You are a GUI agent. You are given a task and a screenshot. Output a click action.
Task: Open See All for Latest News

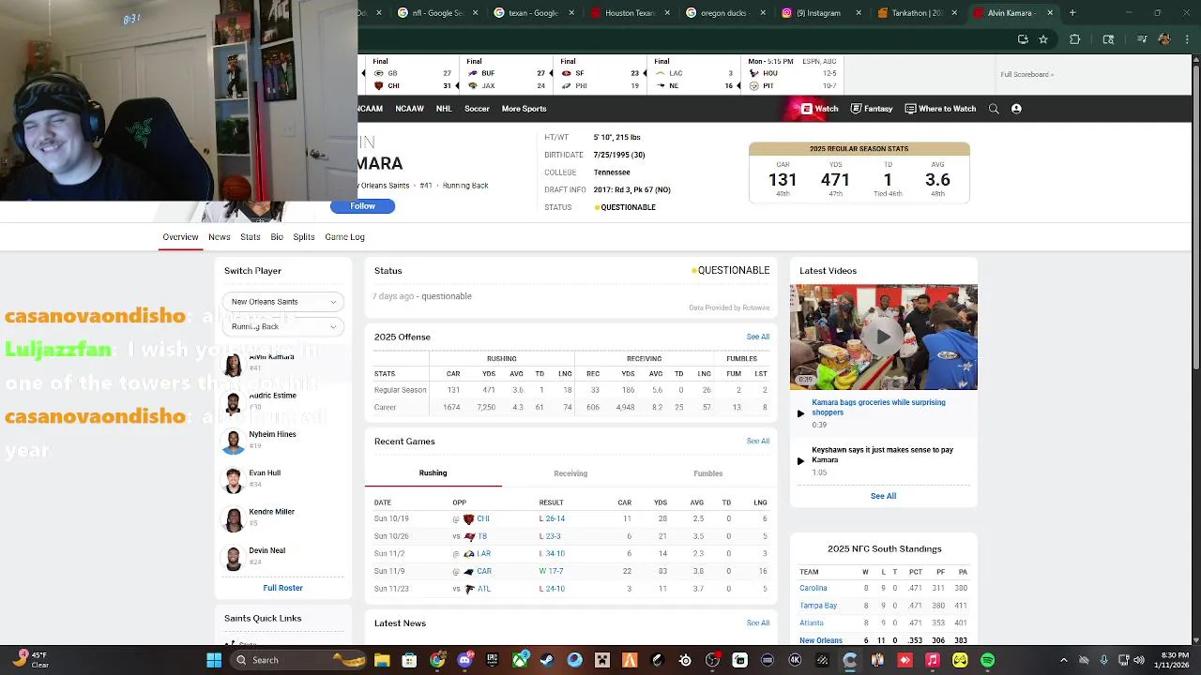click(x=758, y=622)
